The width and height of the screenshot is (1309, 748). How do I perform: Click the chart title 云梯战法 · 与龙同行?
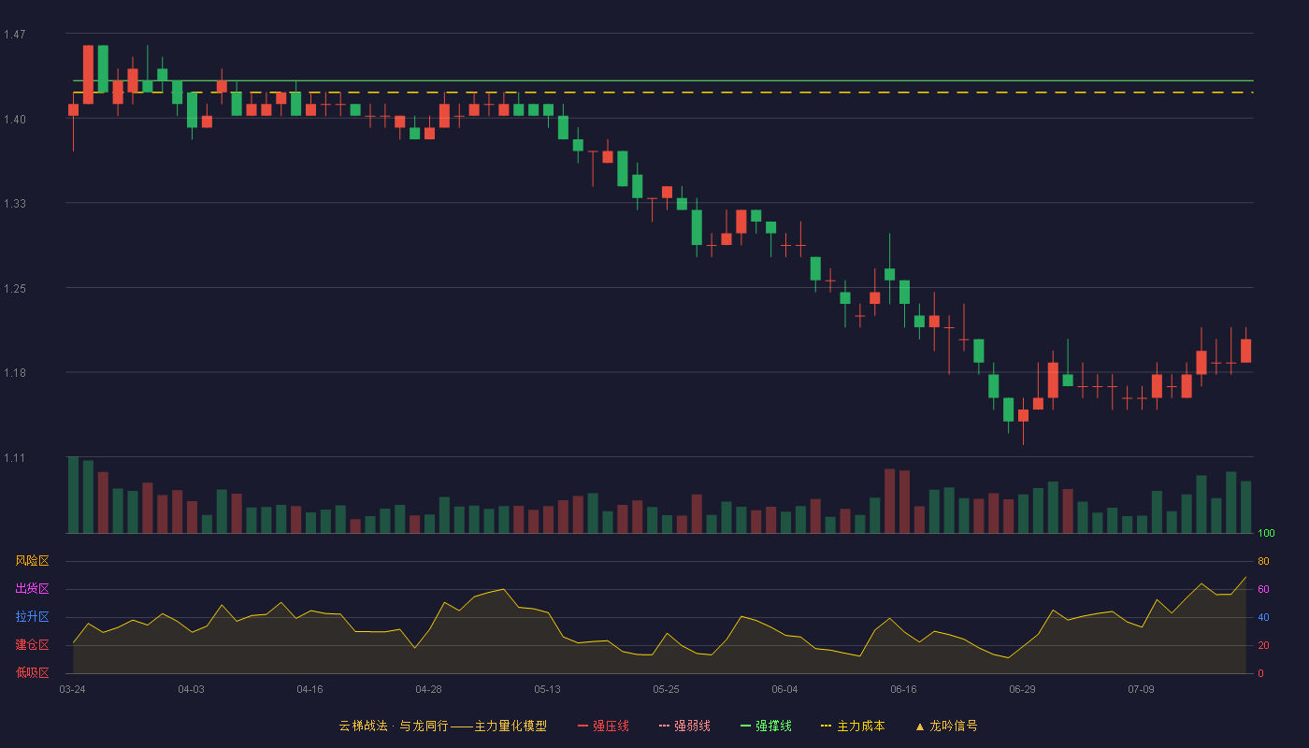pos(393,726)
